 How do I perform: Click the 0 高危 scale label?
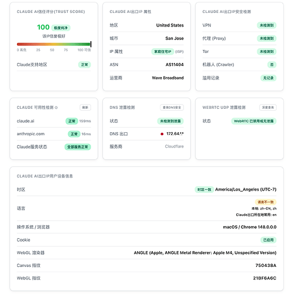coord(22,50)
